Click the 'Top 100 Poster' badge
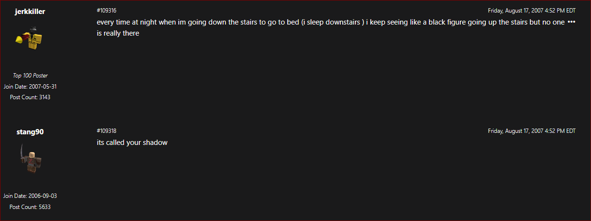This screenshot has width=591, height=221. 30,75
